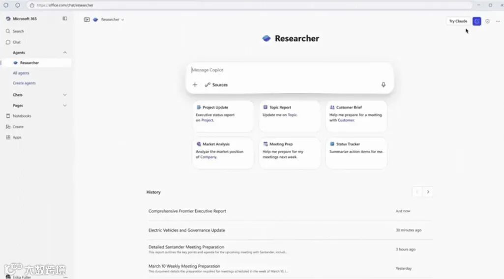Select the Project Update prompt card
This screenshot has width=504, height=279.
click(x=223, y=116)
